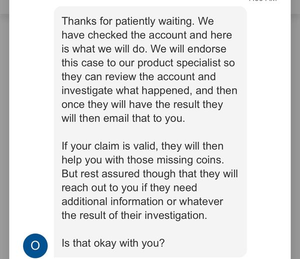Click the line "reach out to you if they need"
The image size is (300, 259).
click(129, 188)
